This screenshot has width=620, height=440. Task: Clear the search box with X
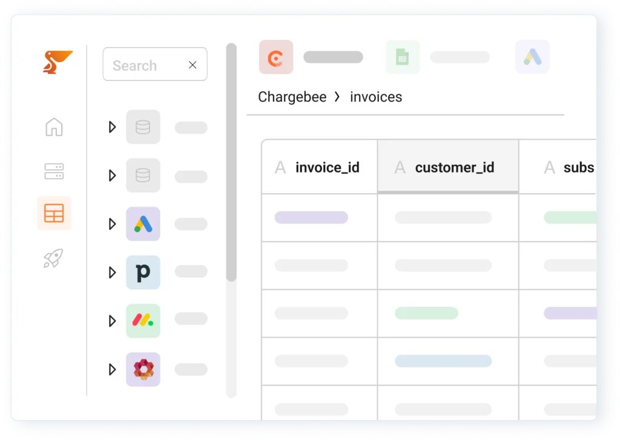click(x=193, y=65)
